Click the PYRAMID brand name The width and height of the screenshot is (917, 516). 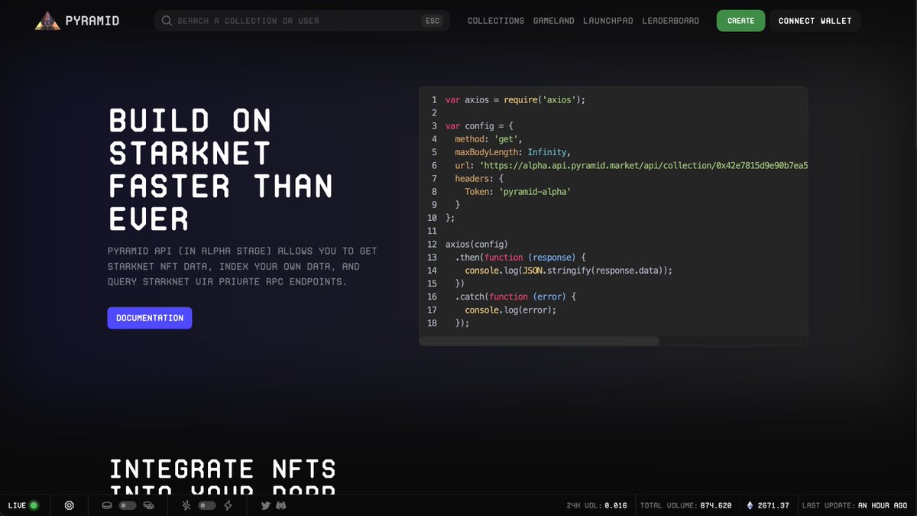[x=92, y=21]
